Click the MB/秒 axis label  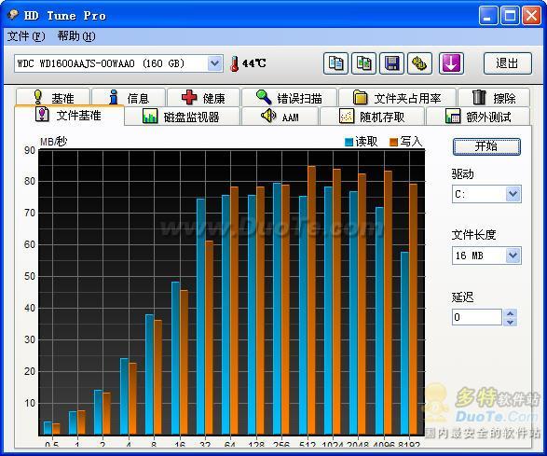pos(54,142)
